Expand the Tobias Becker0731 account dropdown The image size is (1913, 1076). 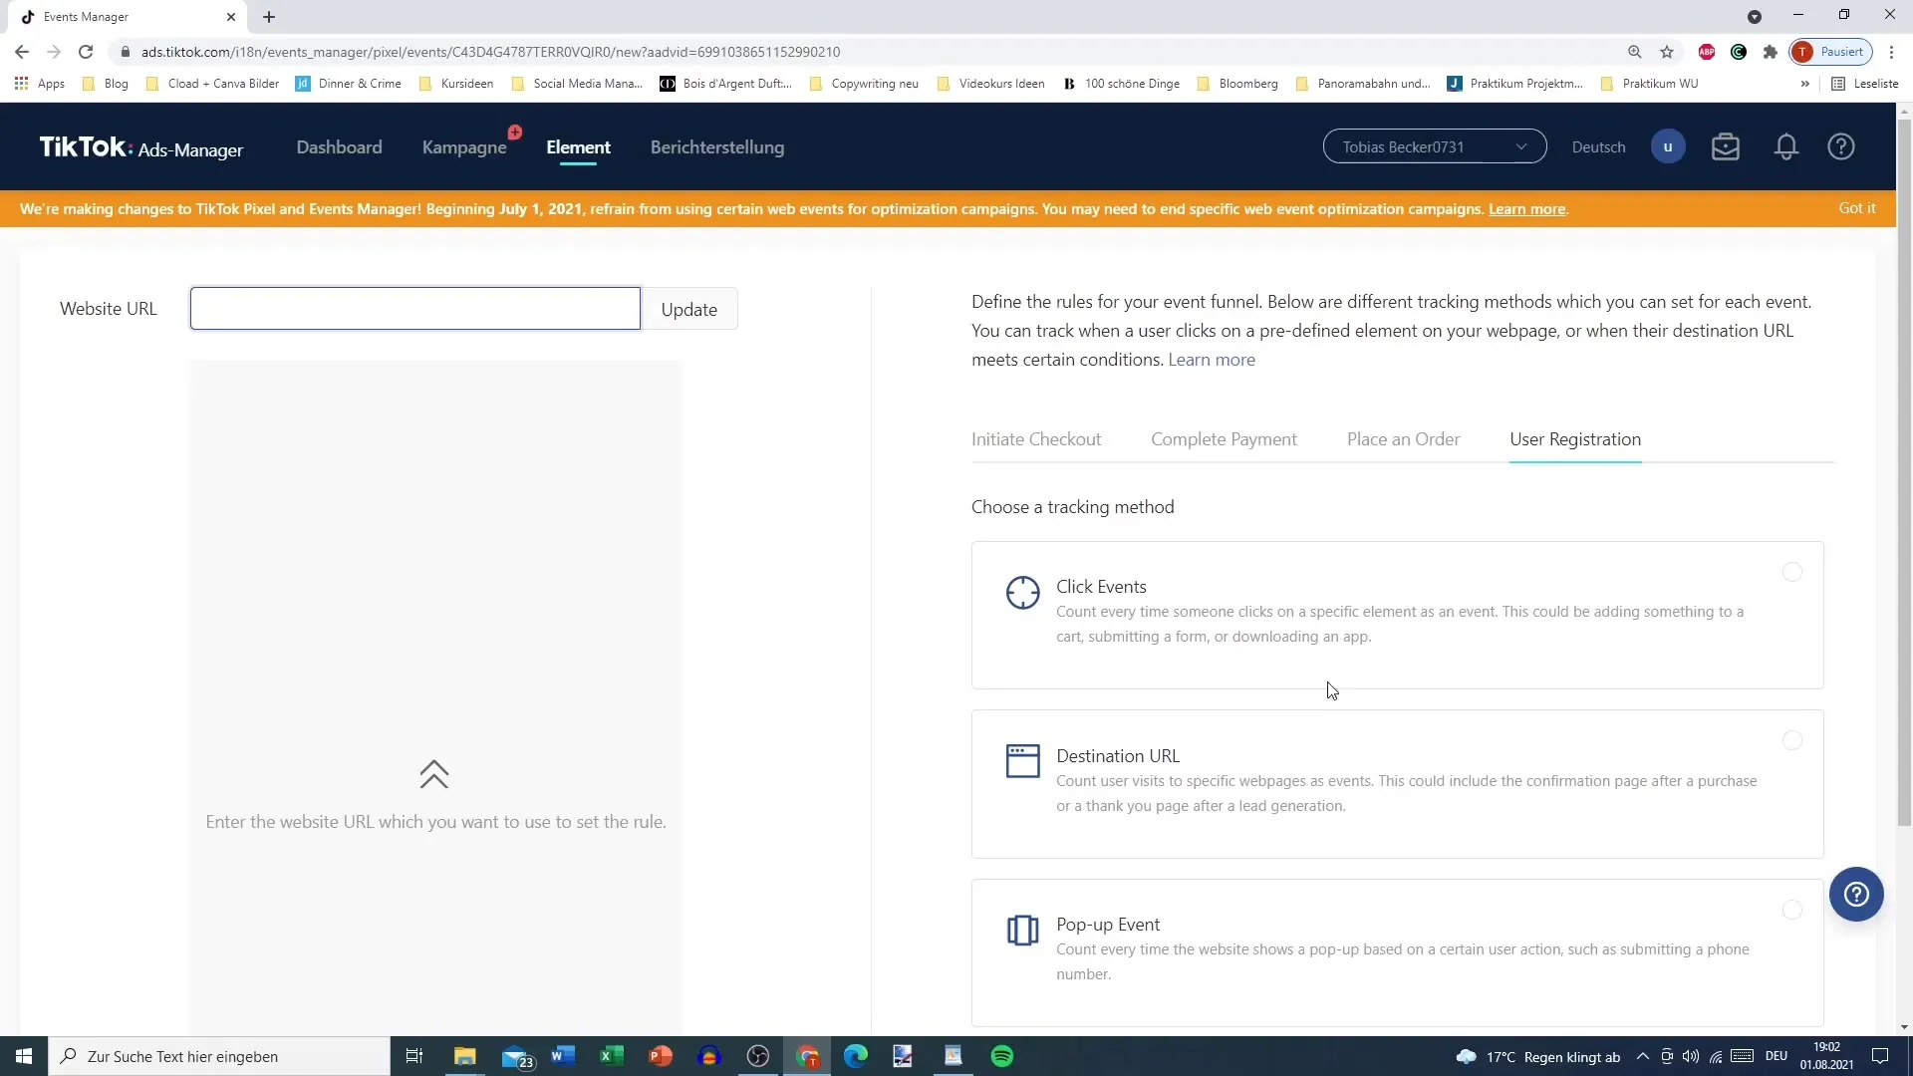(x=1434, y=146)
